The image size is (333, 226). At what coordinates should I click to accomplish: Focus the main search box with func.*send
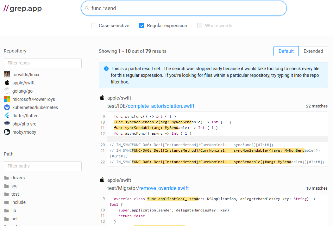tap(184, 8)
